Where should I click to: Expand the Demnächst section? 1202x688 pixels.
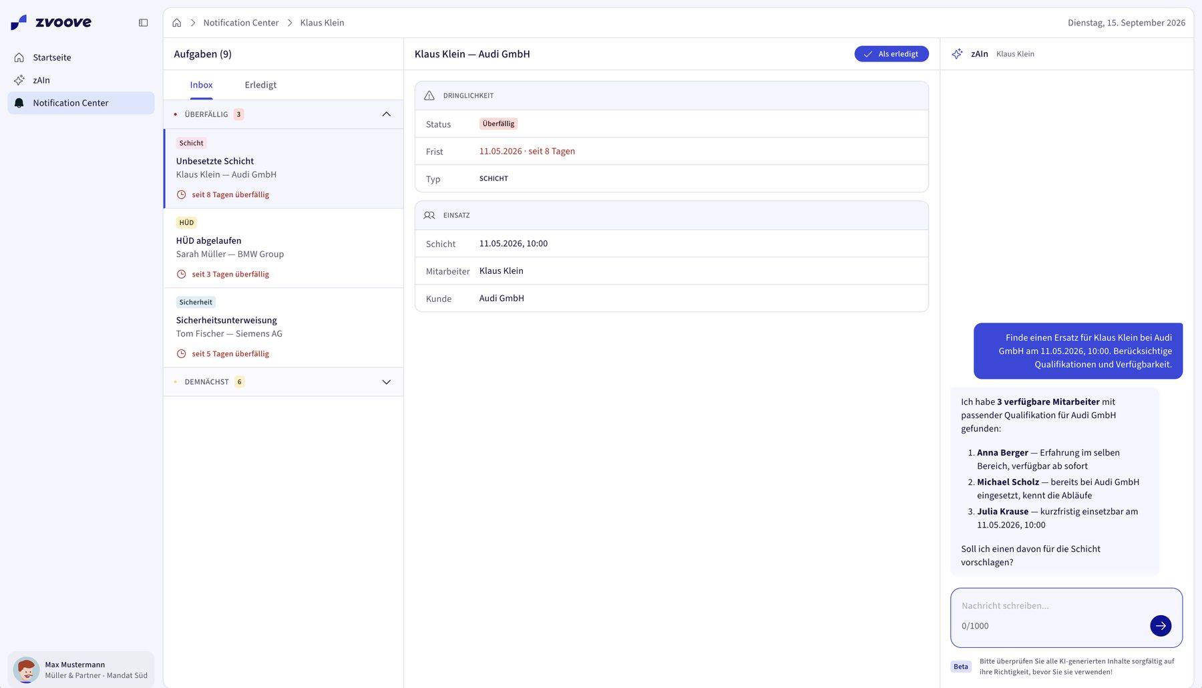pyautogui.click(x=386, y=382)
